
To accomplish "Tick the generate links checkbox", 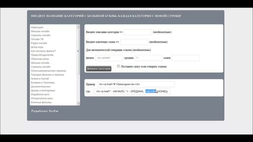I will pos(119,66).
